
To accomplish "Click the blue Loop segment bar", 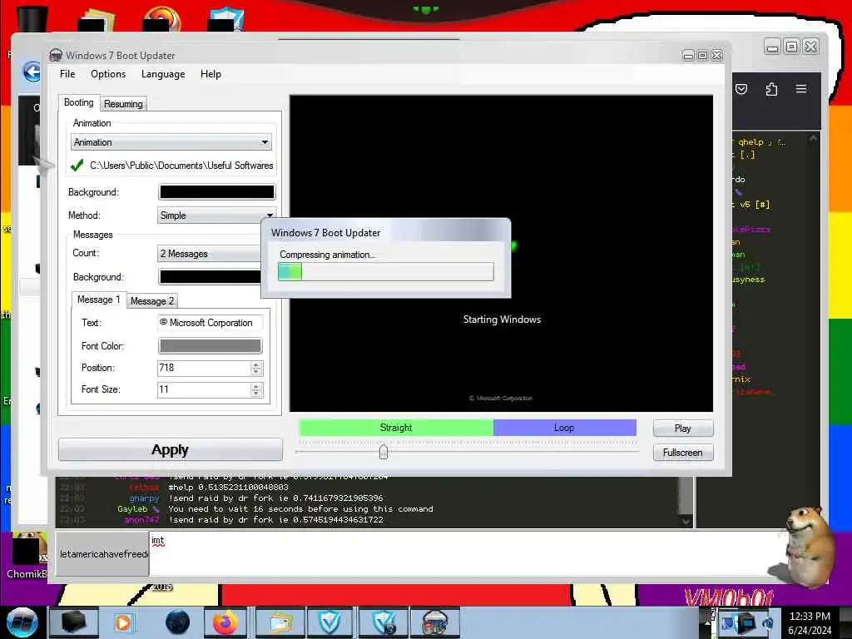I will coord(565,428).
